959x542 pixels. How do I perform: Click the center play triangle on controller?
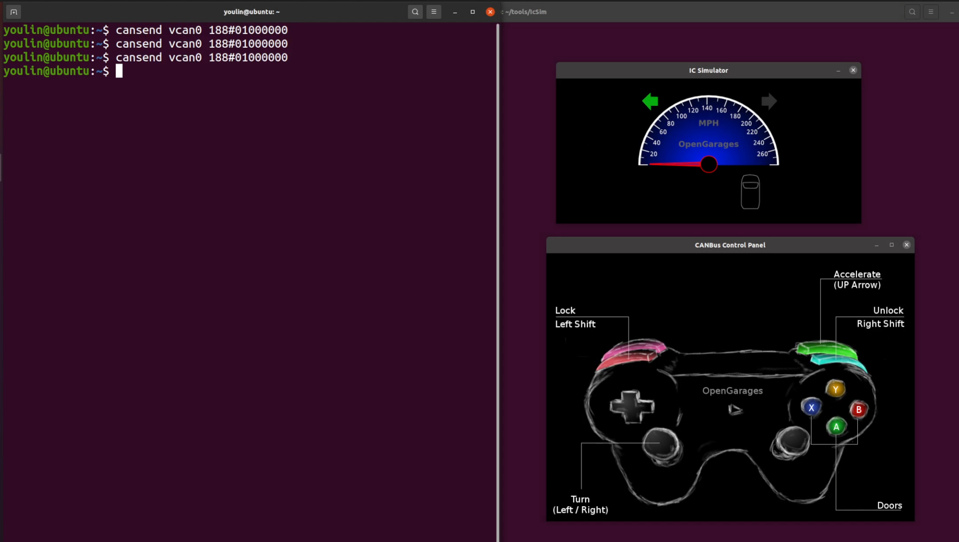[735, 409]
